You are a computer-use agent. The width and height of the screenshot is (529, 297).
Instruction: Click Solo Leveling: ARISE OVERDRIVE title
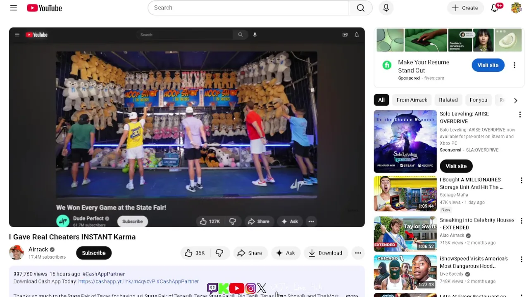(464, 118)
